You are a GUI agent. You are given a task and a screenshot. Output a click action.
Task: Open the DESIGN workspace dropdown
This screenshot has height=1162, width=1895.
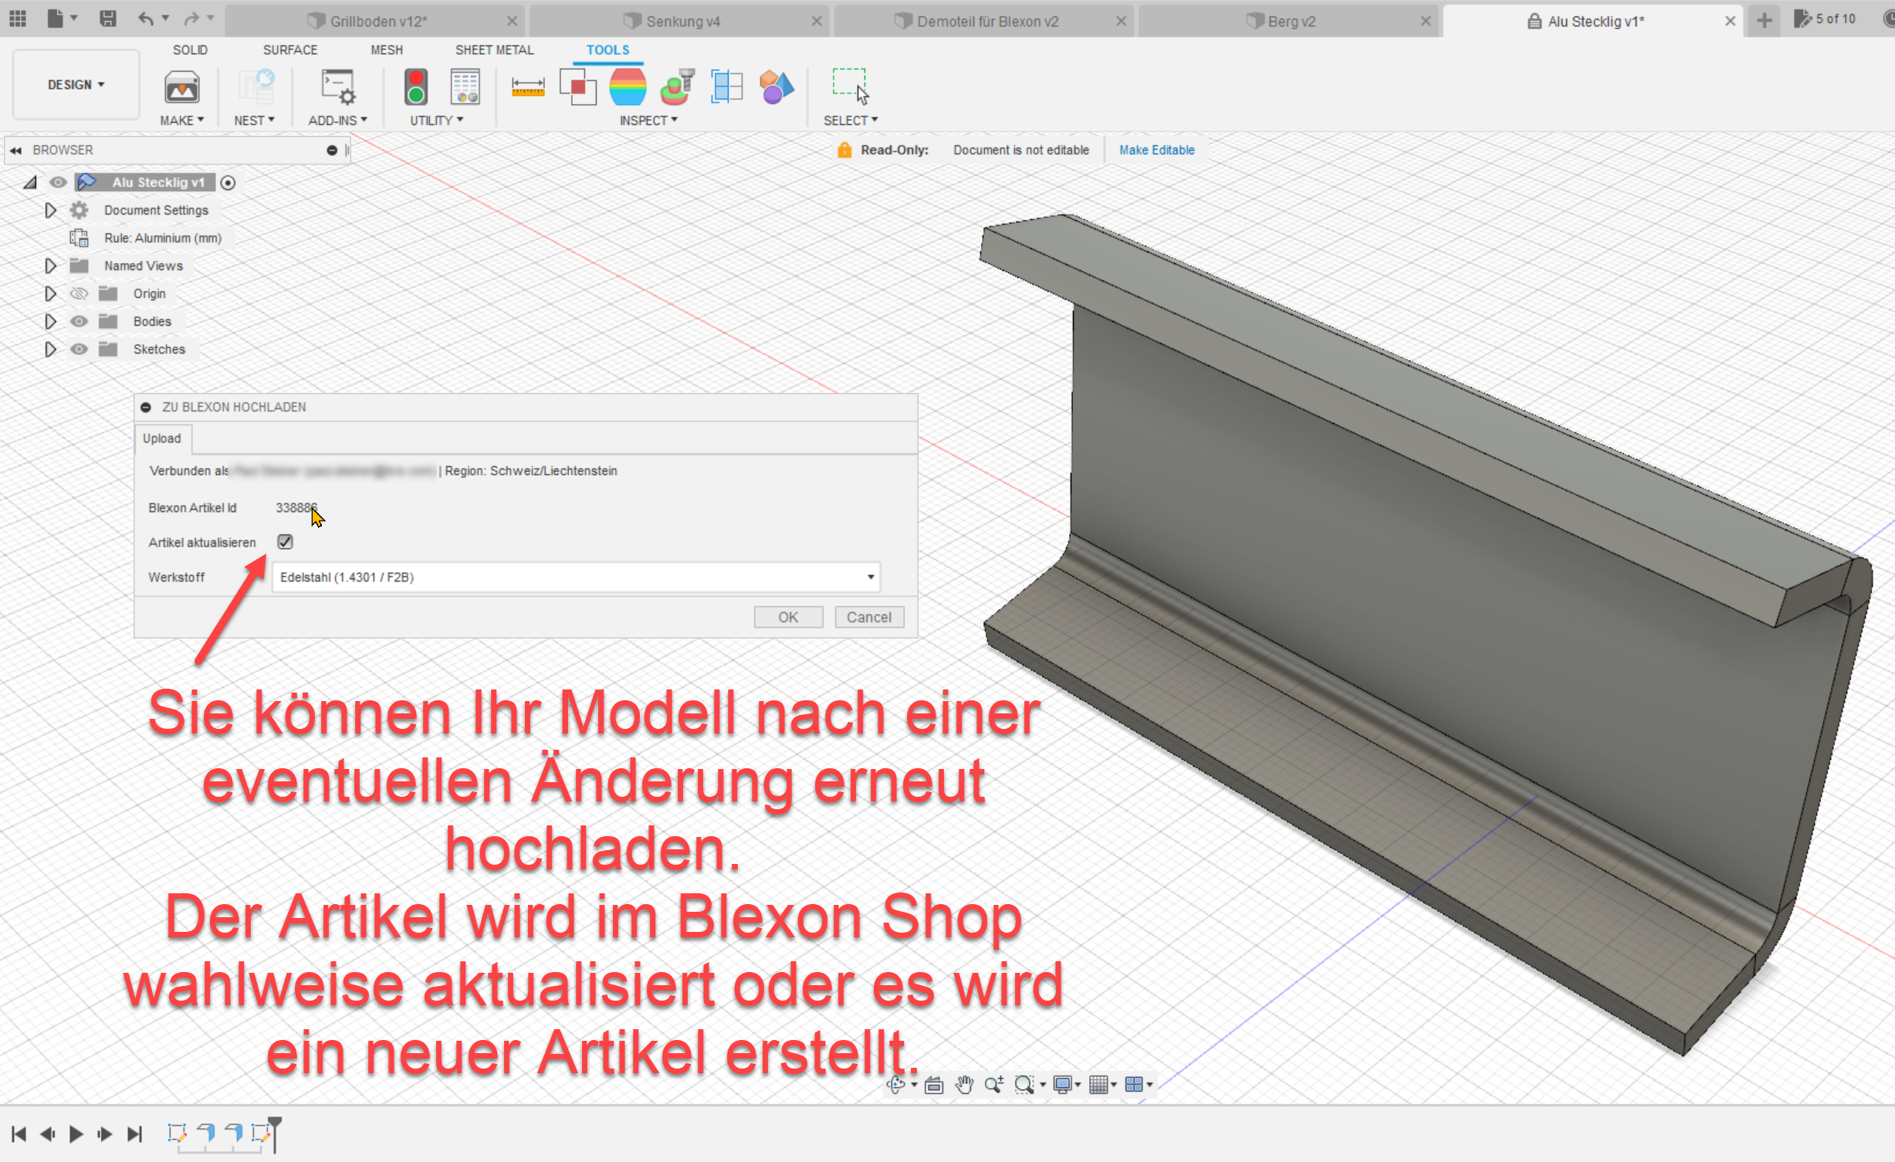76,84
